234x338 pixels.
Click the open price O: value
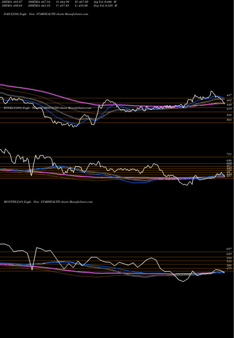point(64,2)
